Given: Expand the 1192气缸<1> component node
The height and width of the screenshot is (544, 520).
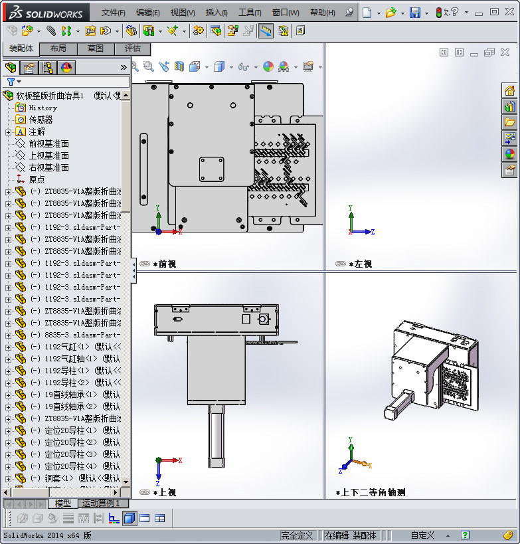Looking at the screenshot, I should pos(9,347).
